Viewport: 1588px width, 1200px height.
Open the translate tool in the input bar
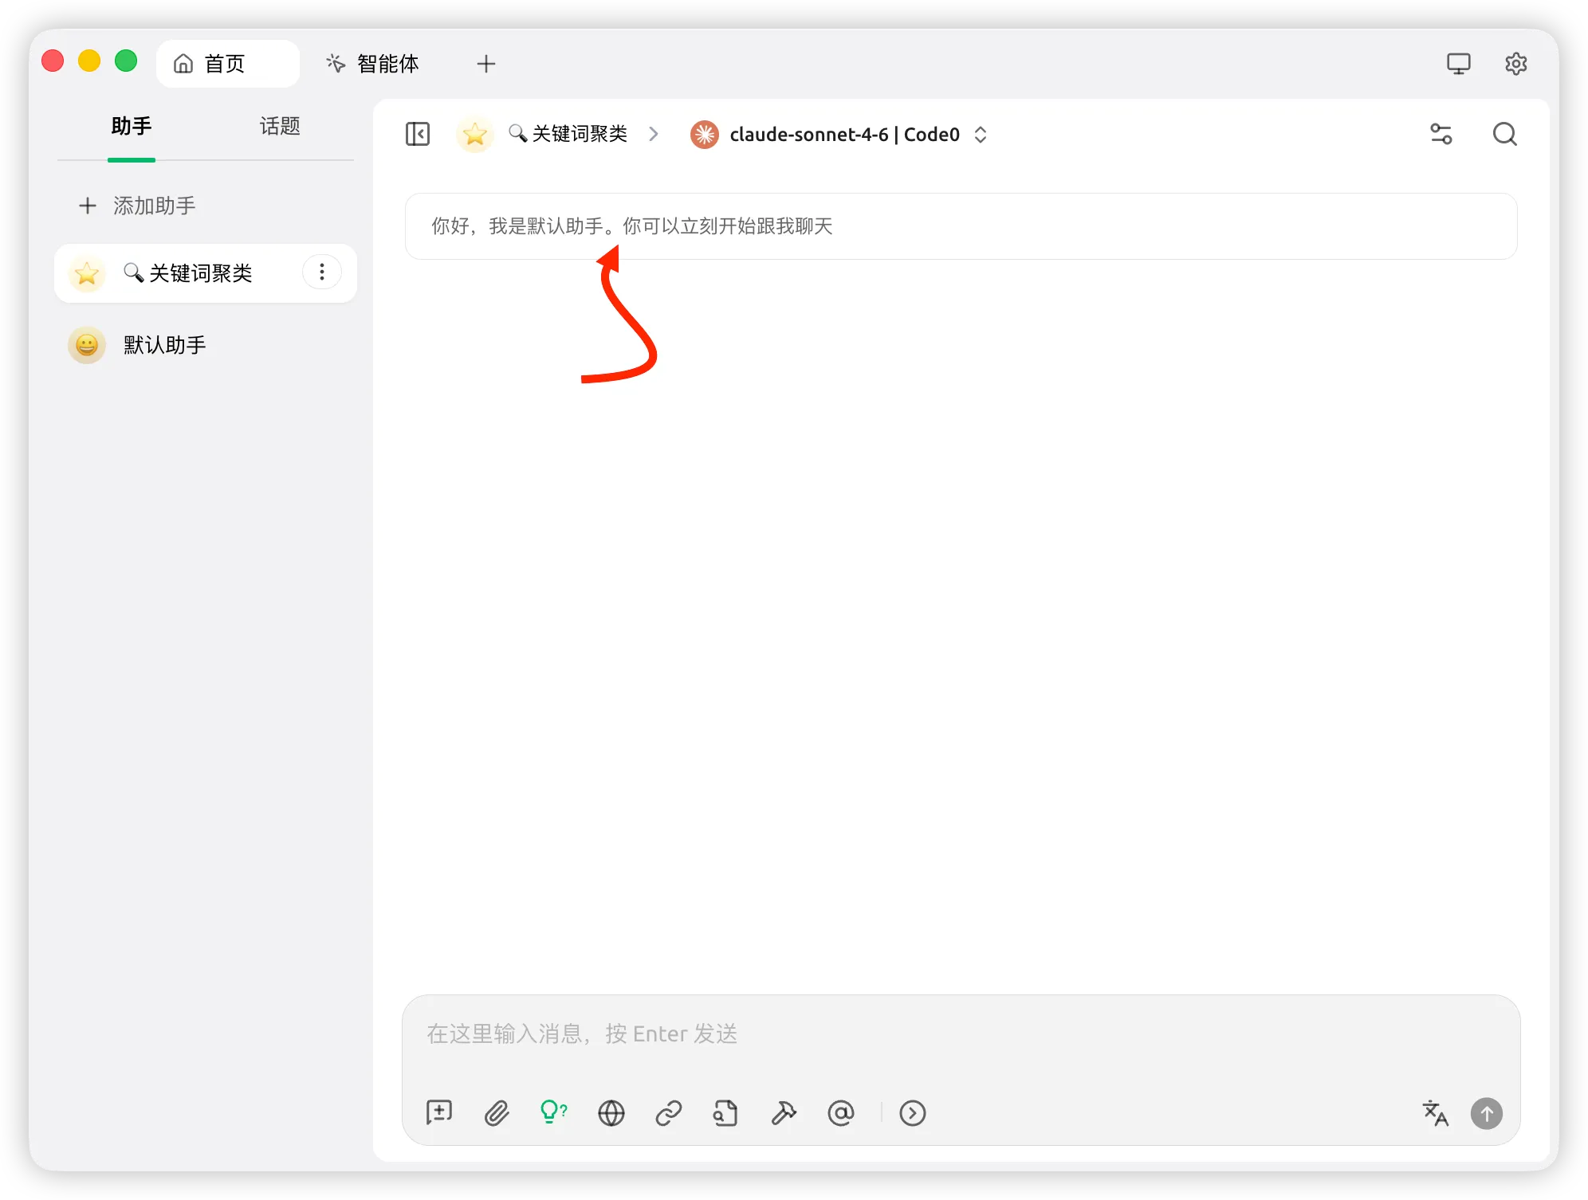(1435, 1113)
